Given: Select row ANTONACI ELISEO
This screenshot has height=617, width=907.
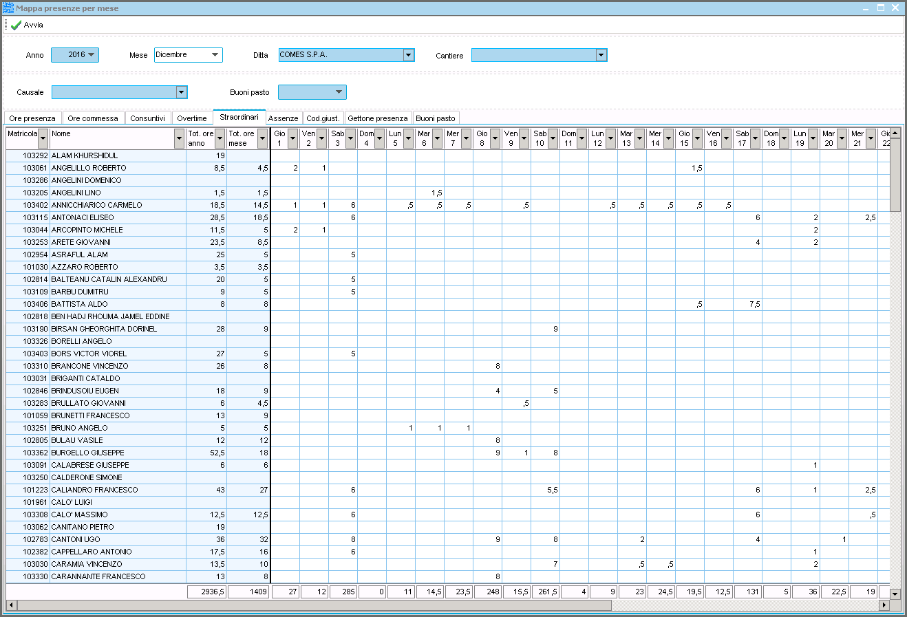Looking at the screenshot, I should coord(448,217).
